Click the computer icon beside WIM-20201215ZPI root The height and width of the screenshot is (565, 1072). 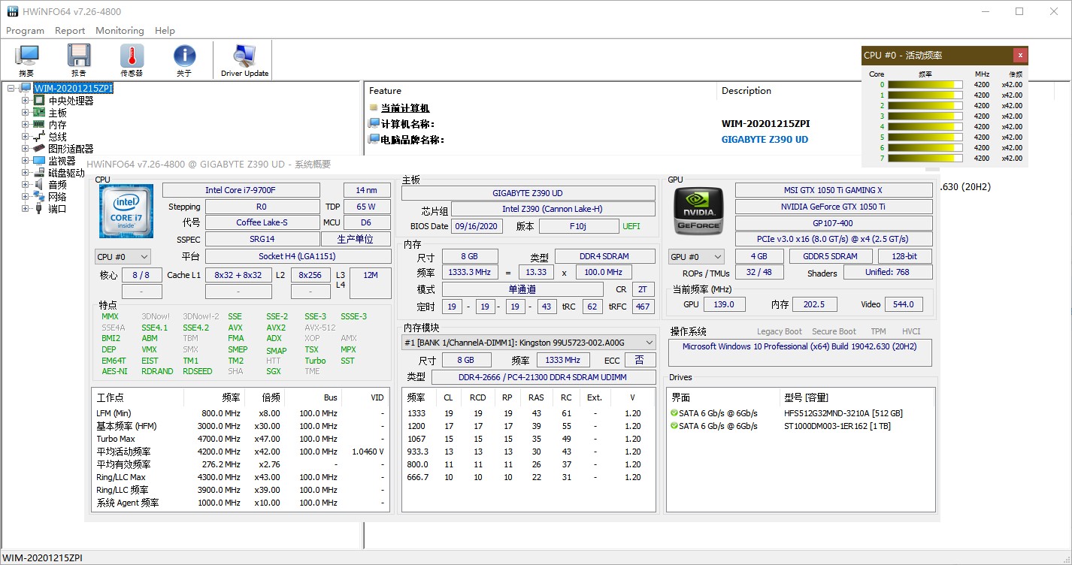26,89
